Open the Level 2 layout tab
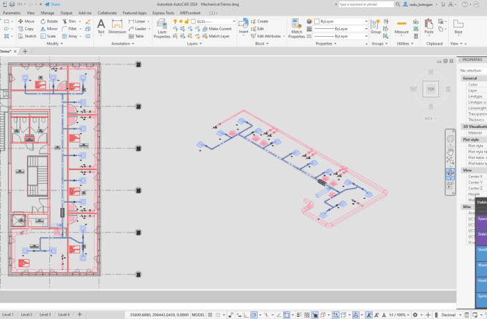Screen dimensions: 487x319 point(26,314)
